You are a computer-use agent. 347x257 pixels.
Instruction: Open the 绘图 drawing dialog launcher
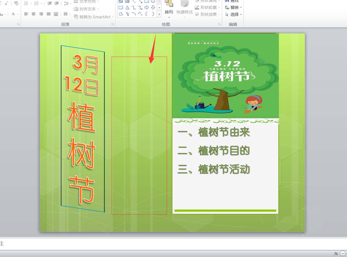point(219,24)
